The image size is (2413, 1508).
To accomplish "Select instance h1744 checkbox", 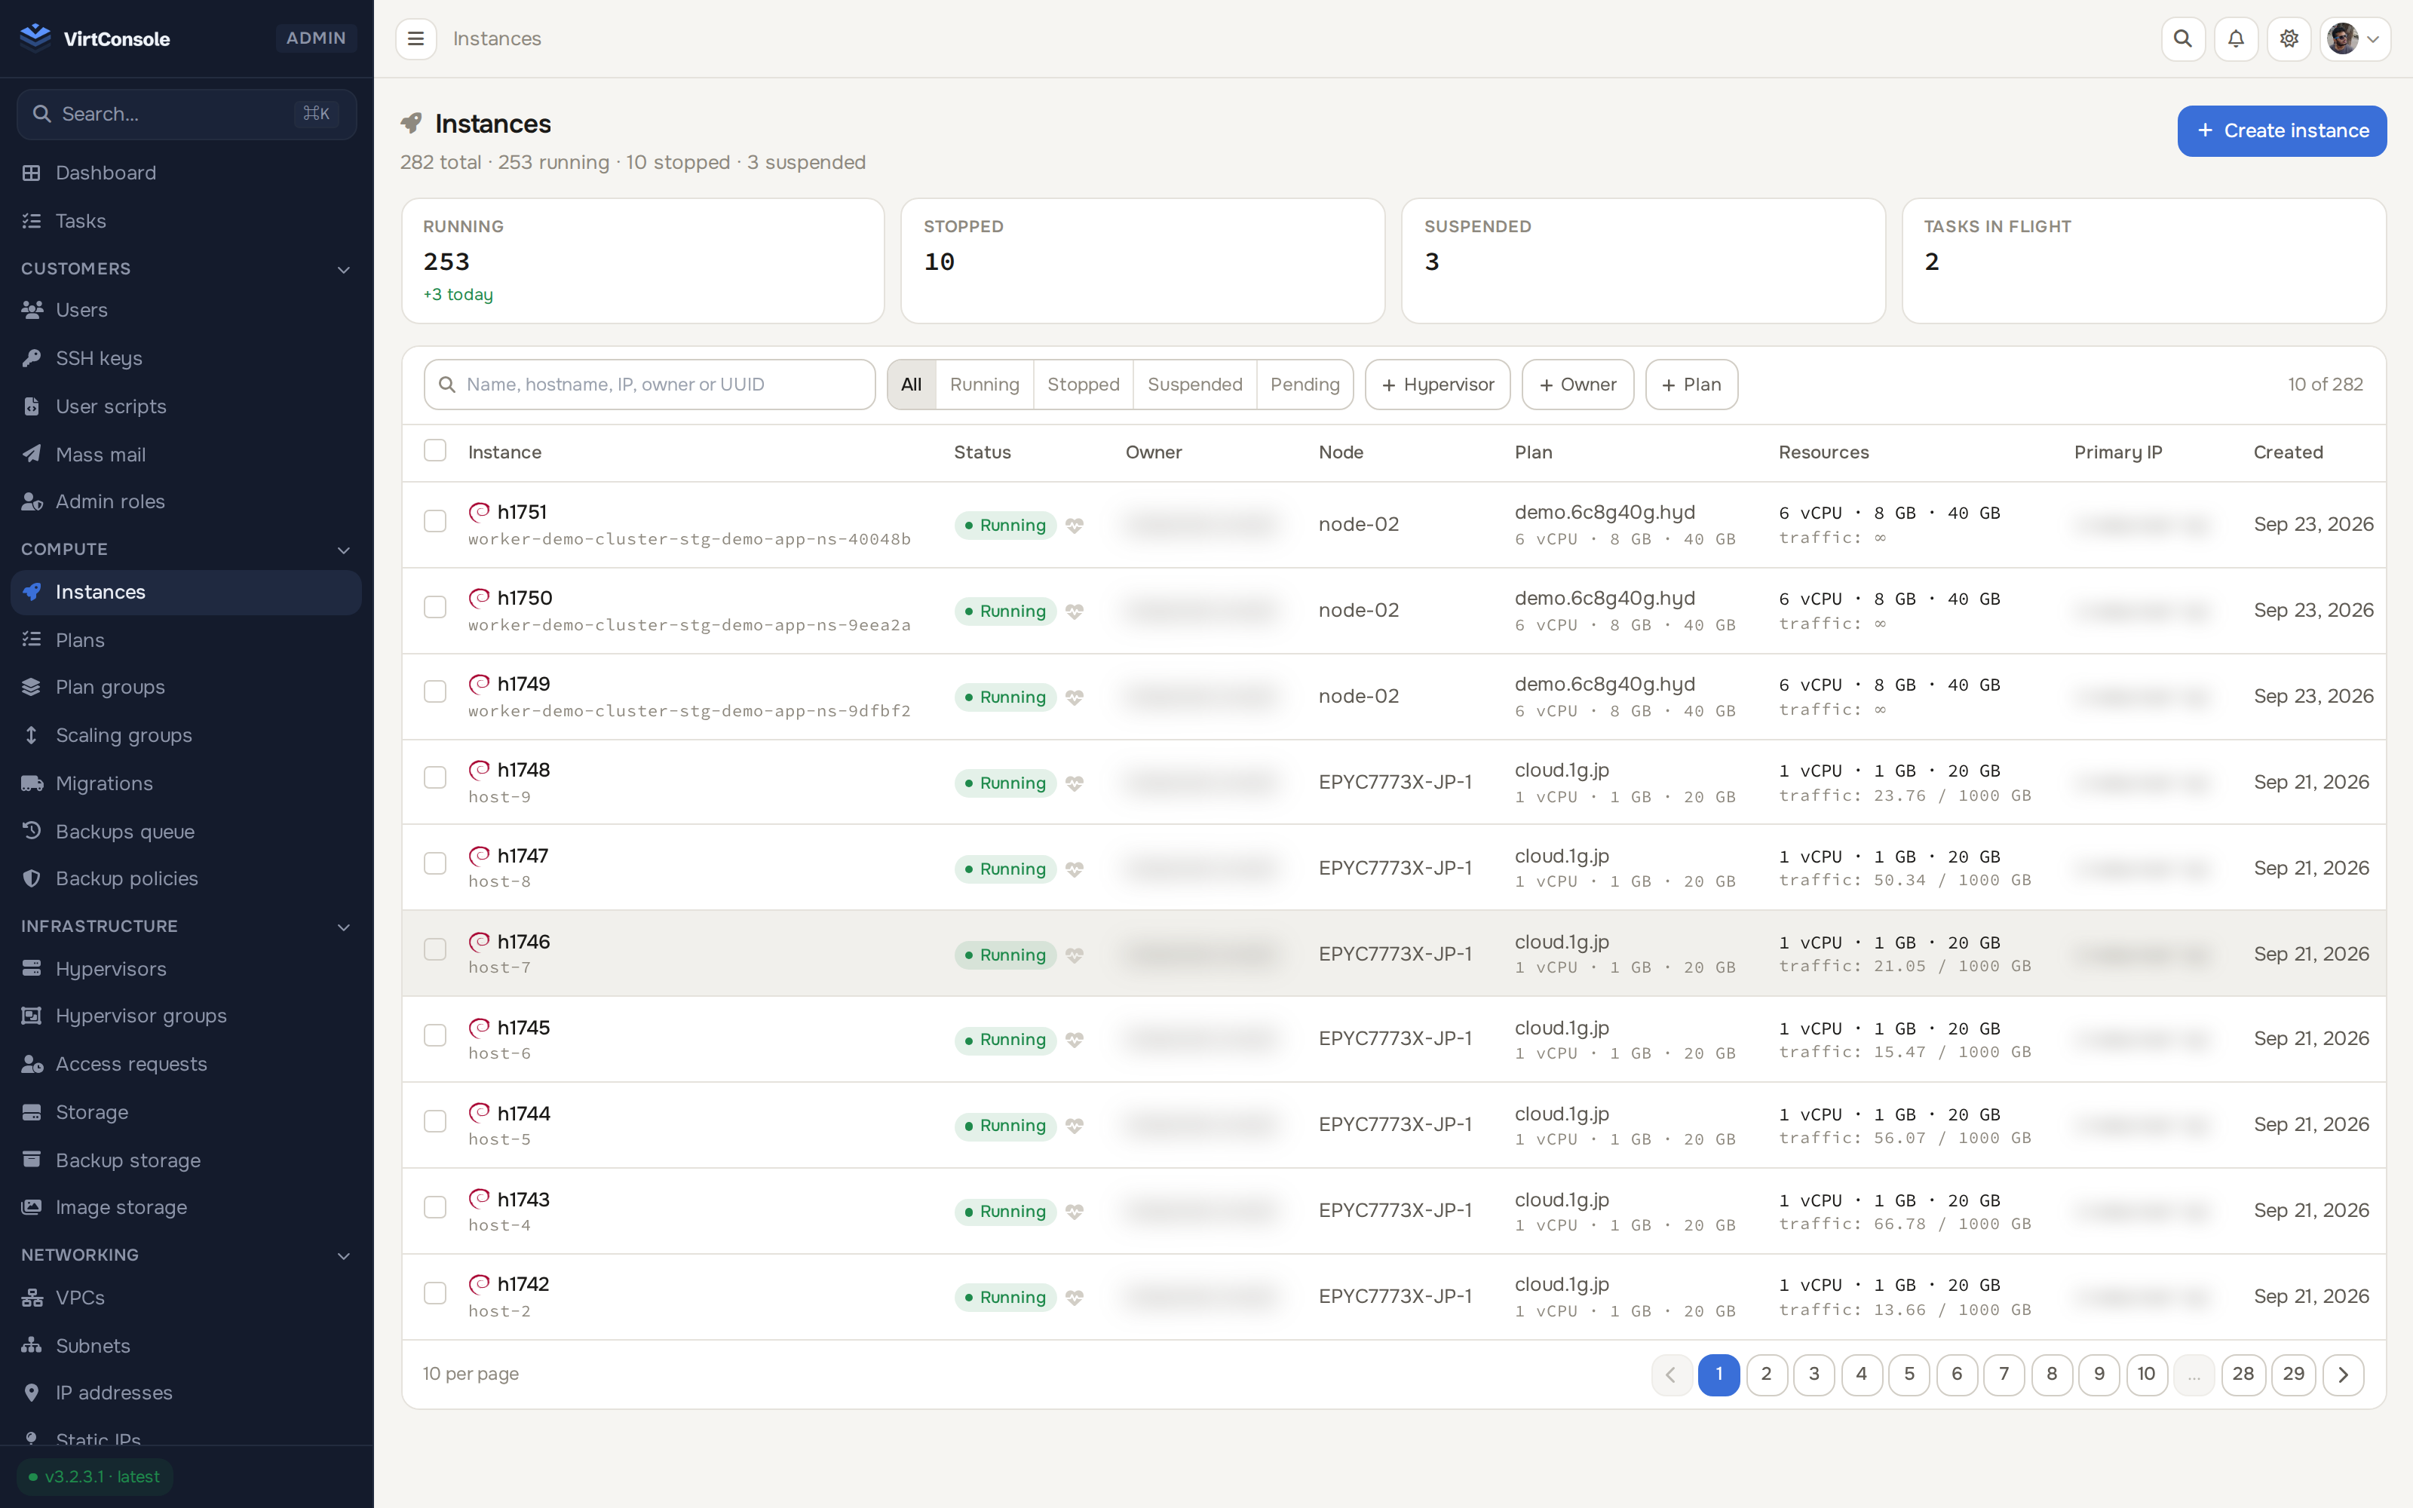I will pyautogui.click(x=435, y=1122).
